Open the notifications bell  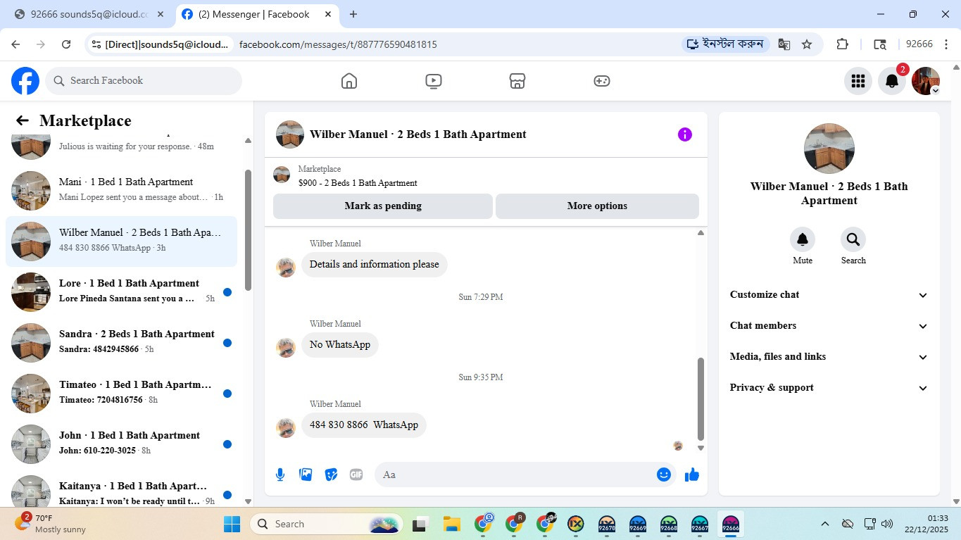(891, 81)
